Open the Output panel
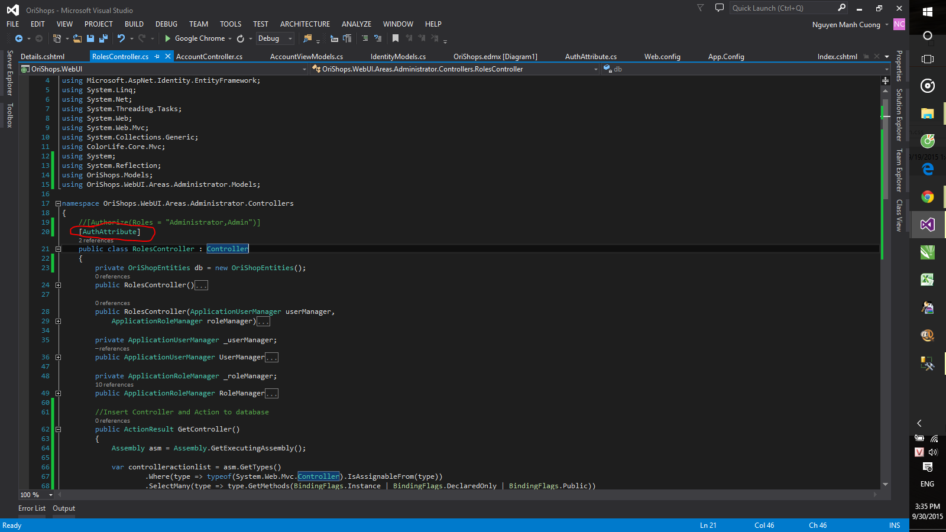946x532 pixels. (x=64, y=508)
